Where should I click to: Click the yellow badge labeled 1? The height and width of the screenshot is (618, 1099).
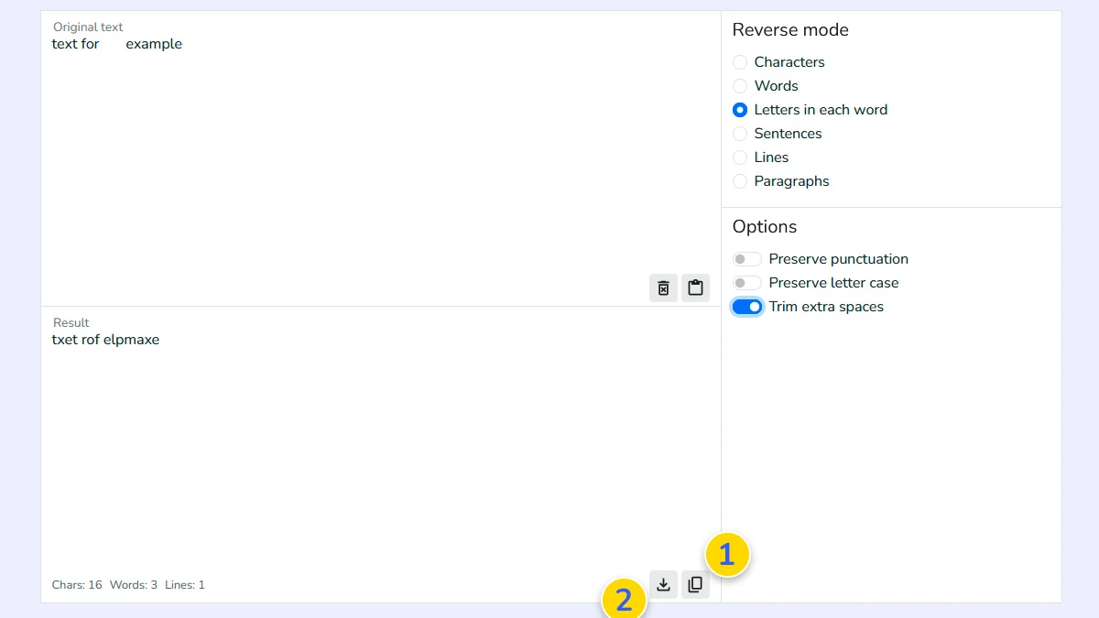pos(727,554)
